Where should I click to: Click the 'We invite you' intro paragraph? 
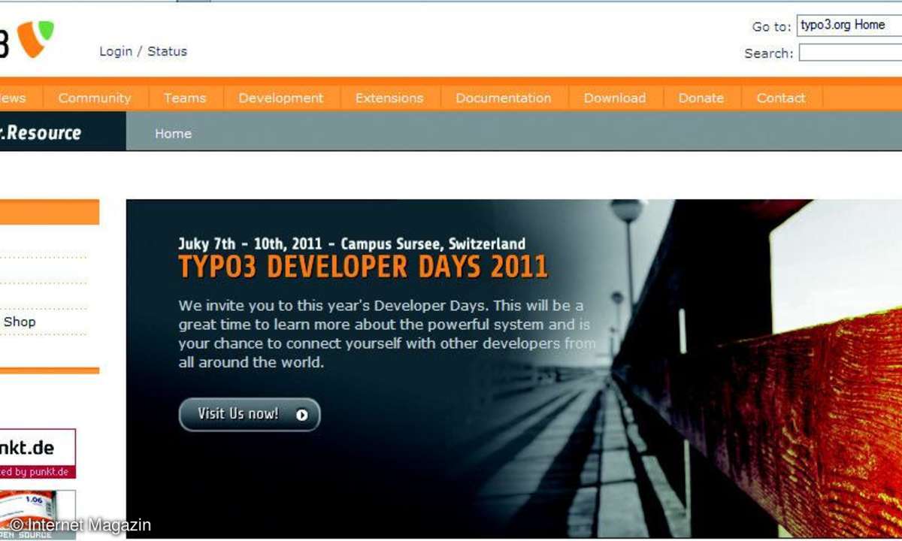(386, 334)
